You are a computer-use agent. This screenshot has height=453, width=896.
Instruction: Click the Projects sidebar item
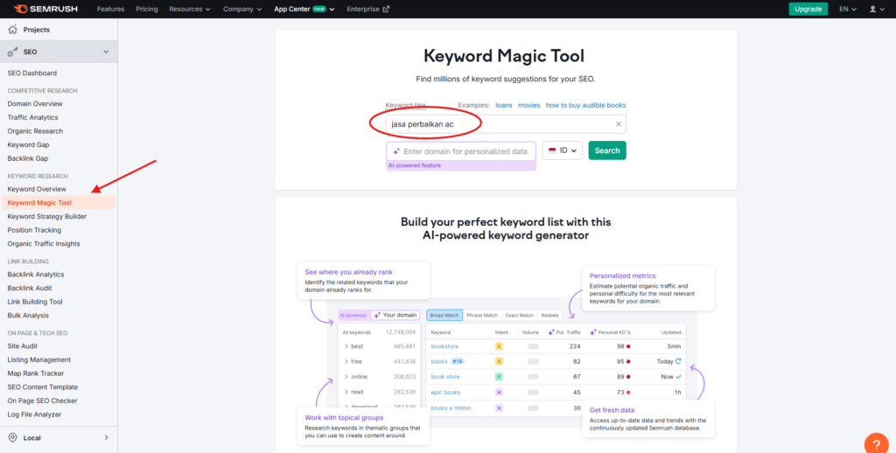[59, 29]
